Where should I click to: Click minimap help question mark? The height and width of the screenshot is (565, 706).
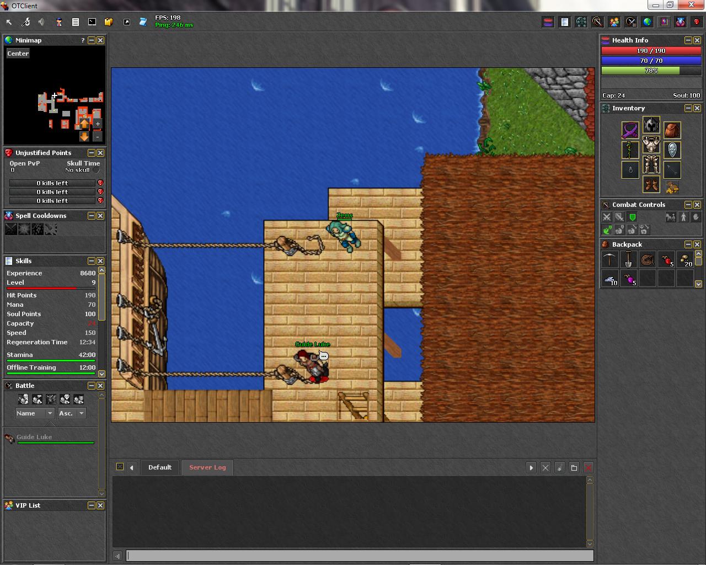click(83, 40)
